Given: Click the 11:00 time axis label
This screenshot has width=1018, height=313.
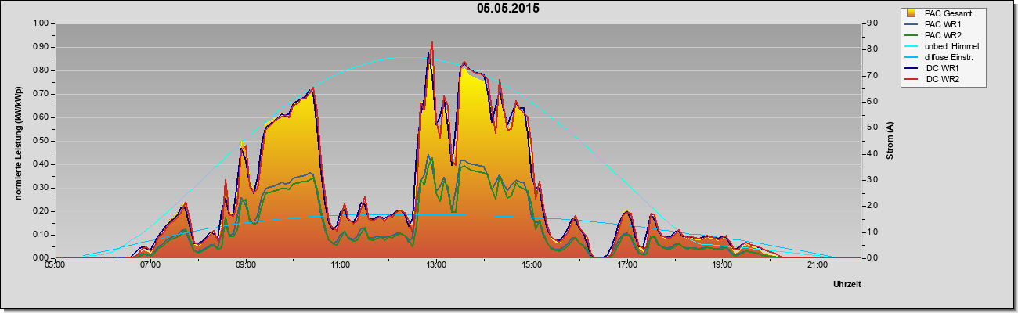Looking at the screenshot, I should pos(341,265).
